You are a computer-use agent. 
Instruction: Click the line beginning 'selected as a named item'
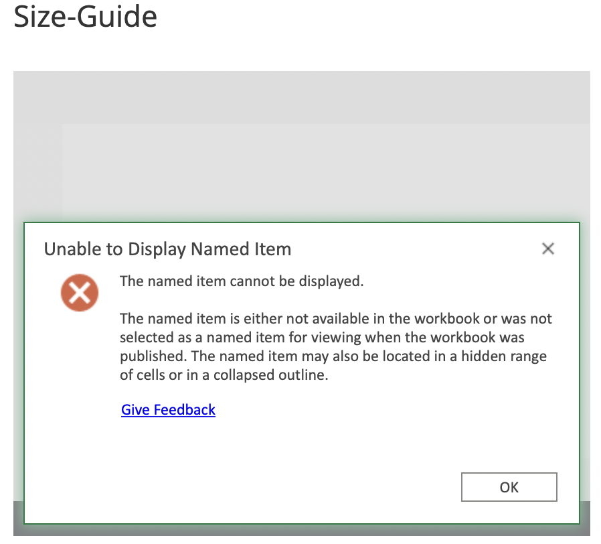pyautogui.click(x=322, y=338)
